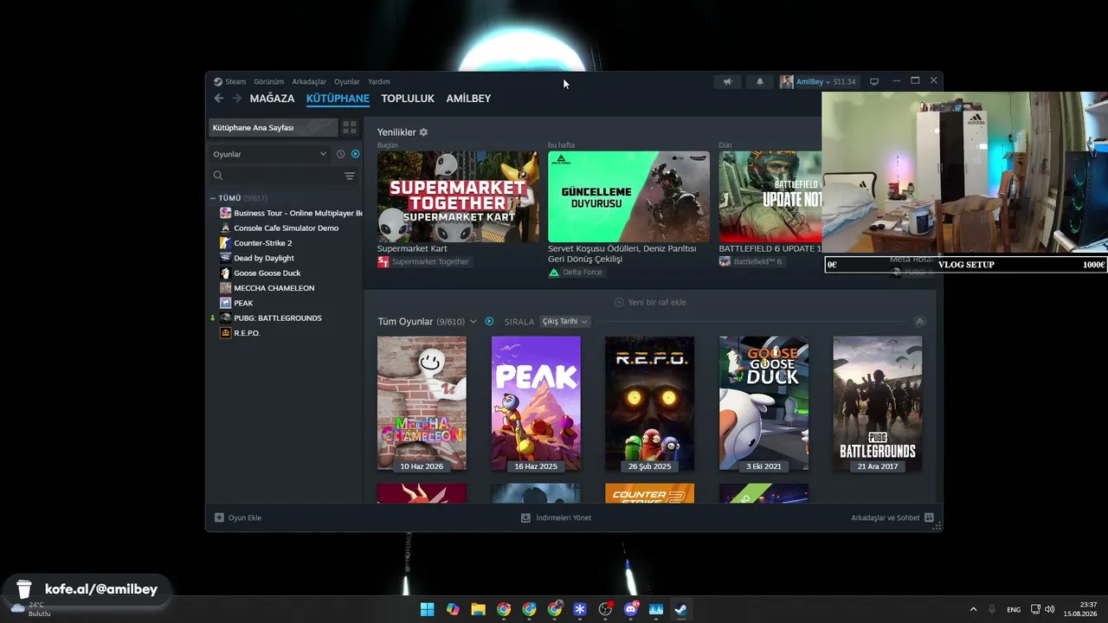Viewport: 1108px width, 623px height.
Task: Open the Oyunlar category dropdown
Action: (x=270, y=154)
